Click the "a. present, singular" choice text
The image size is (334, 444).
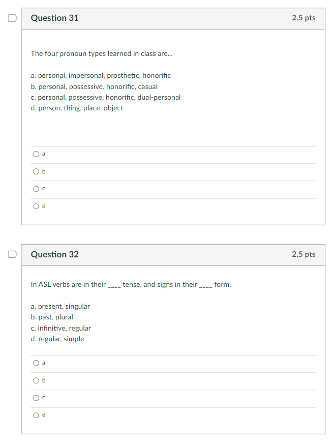[60, 306]
